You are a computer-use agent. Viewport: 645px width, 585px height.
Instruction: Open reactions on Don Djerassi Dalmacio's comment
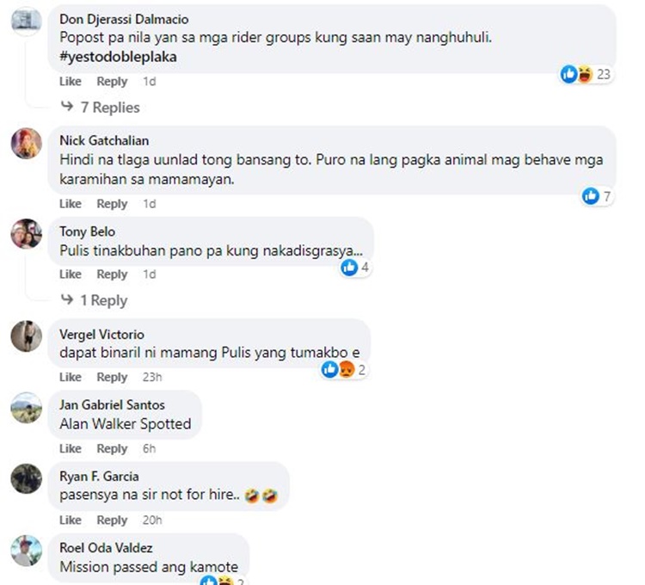click(x=586, y=75)
